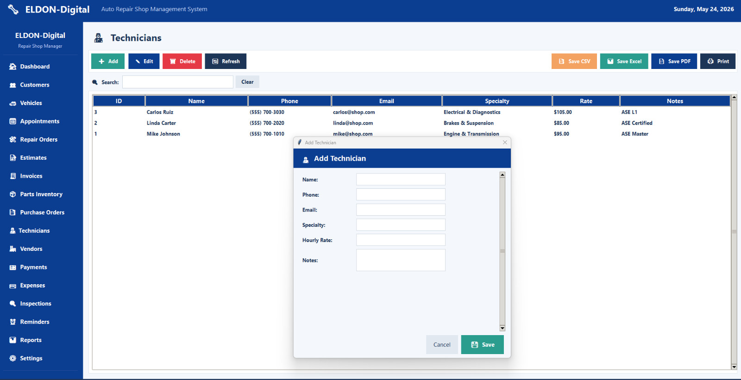Focus the Hourly Rate field
This screenshot has width=741, height=380.
(x=401, y=240)
